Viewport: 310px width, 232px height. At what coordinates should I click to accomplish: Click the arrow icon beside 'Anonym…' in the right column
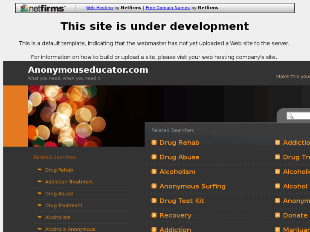pos(278,200)
